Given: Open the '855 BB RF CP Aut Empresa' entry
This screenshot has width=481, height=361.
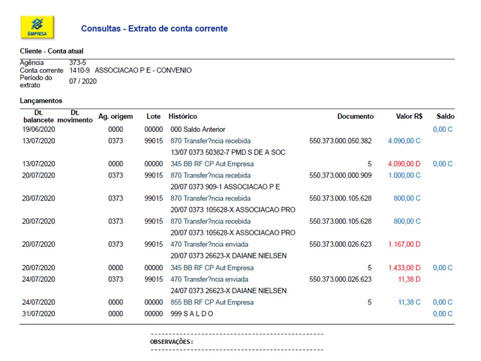Looking at the screenshot, I should [x=212, y=302].
